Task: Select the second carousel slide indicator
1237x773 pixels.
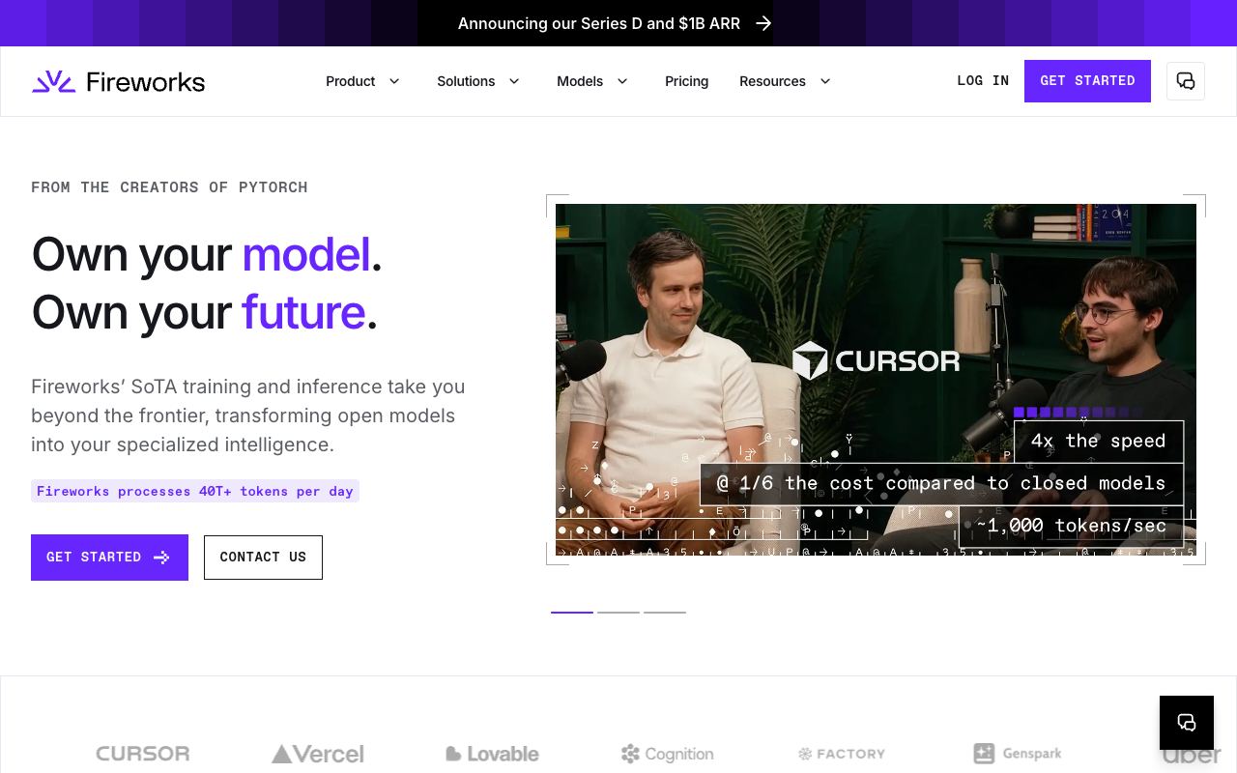Action: (x=618, y=612)
